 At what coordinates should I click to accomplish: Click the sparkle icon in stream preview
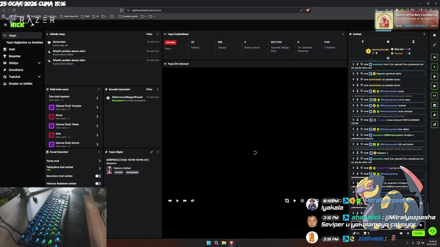[x=295, y=201]
